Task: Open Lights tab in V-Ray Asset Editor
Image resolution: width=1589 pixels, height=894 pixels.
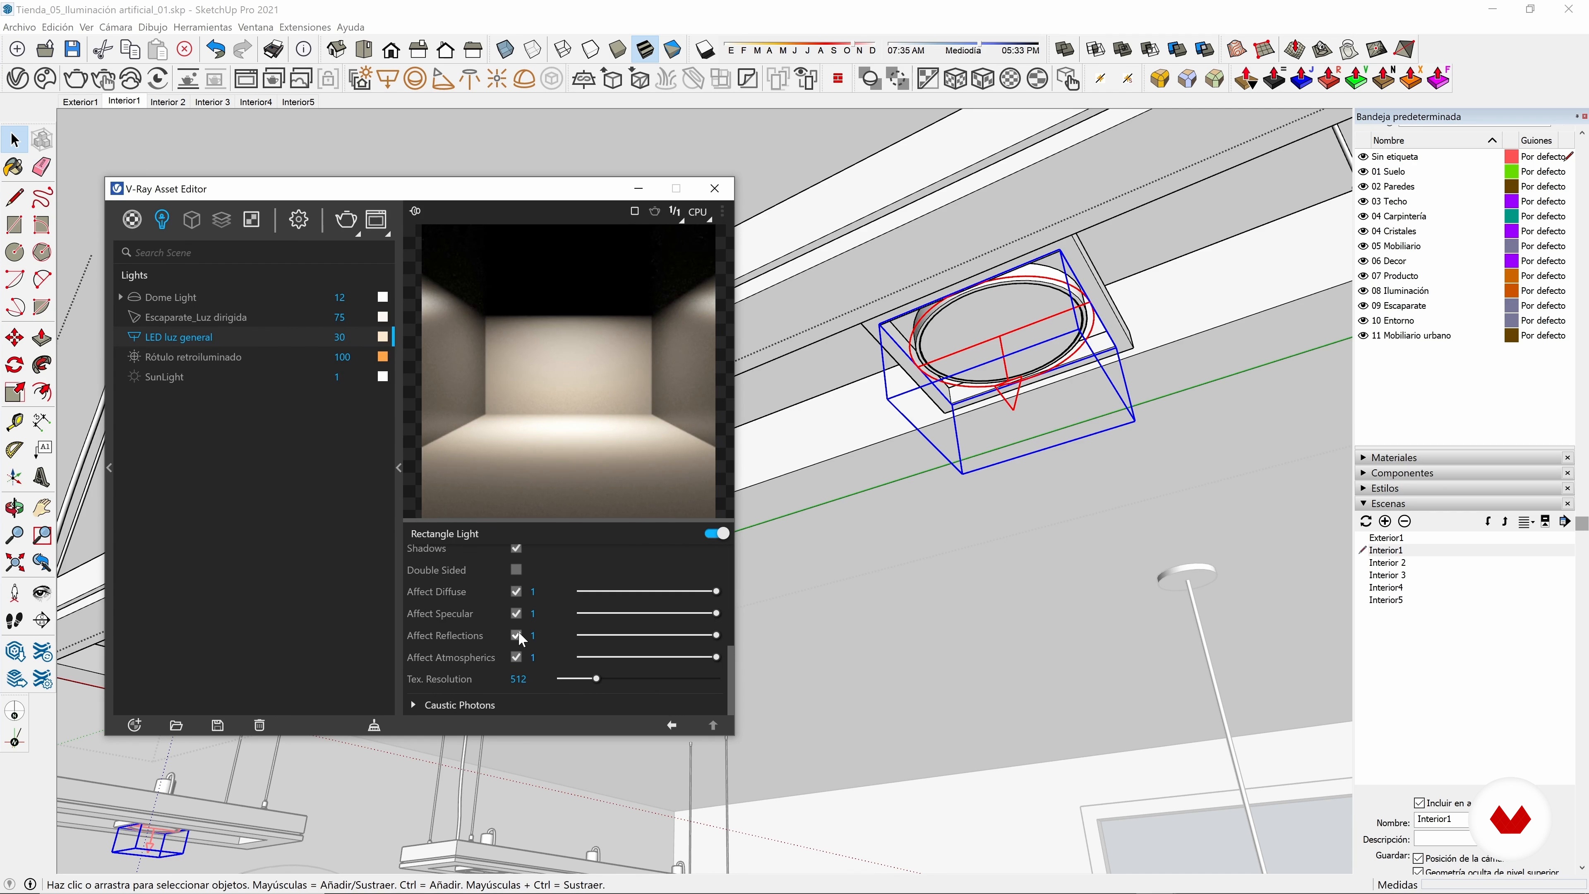Action: coord(162,220)
